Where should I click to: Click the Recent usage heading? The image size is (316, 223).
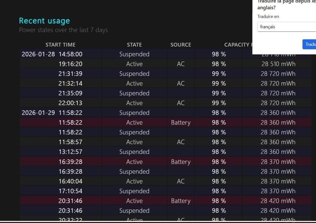point(44,21)
